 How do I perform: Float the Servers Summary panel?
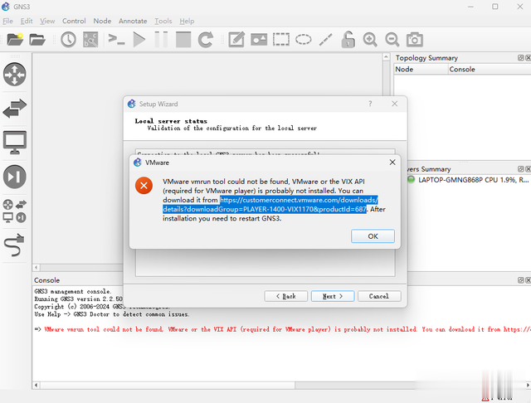pos(521,169)
